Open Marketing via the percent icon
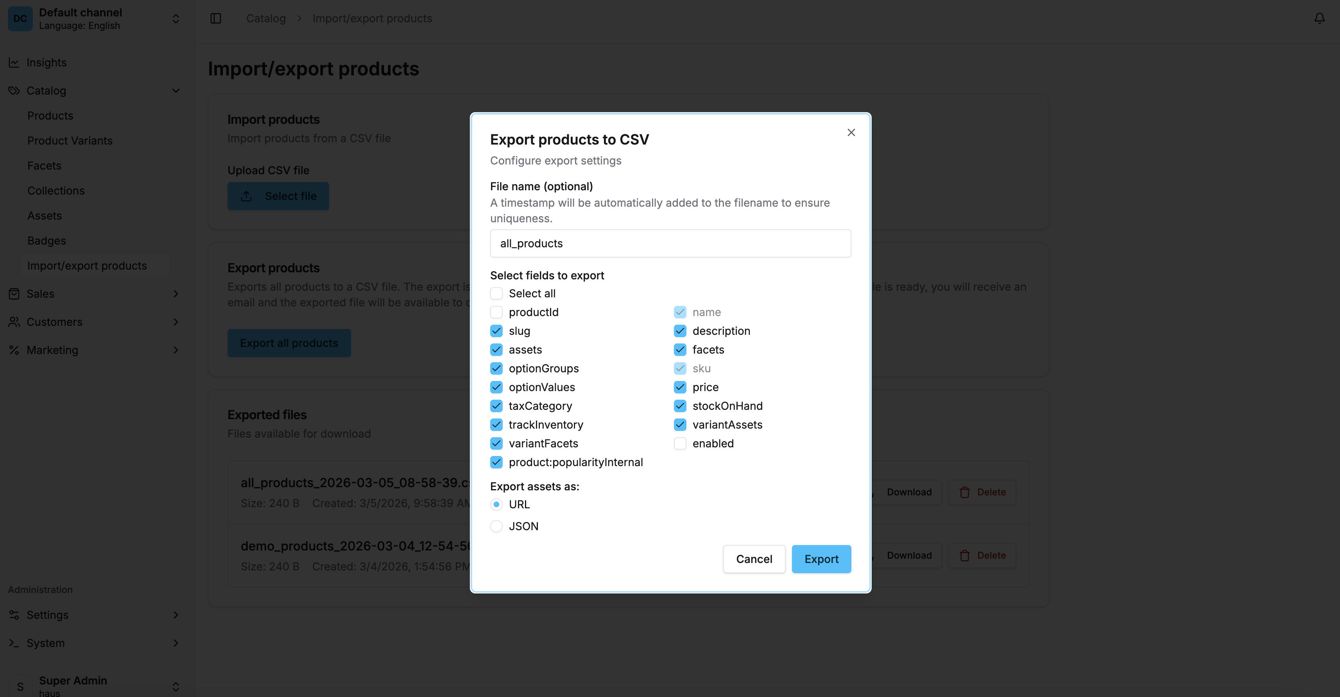Screen dimensions: 1340x697 coord(14,350)
